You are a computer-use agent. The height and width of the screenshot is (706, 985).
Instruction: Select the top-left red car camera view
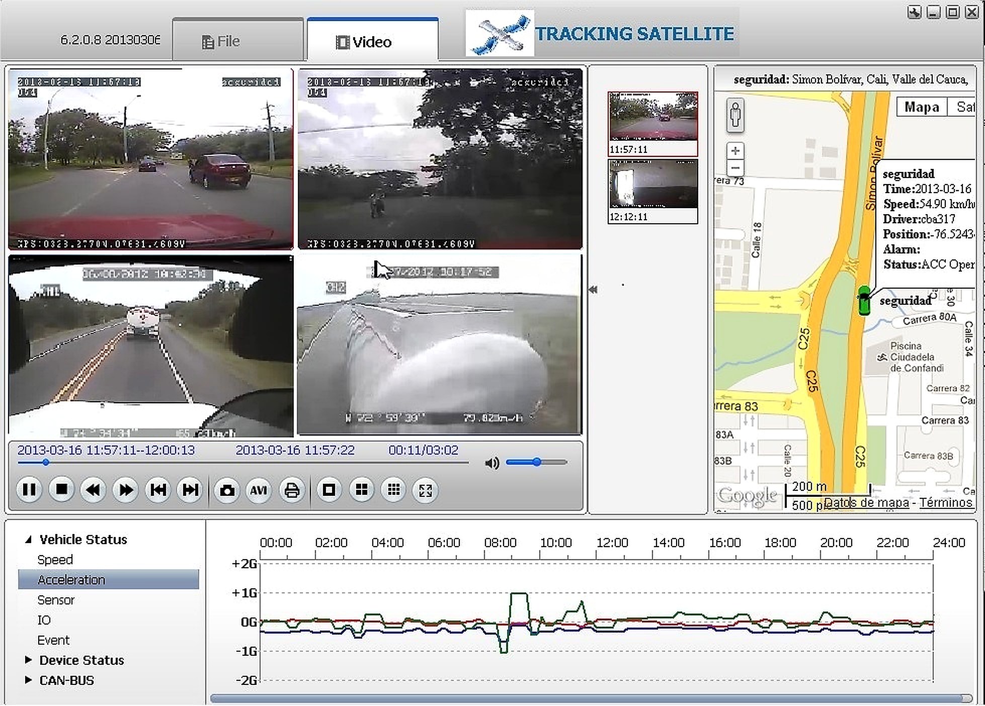[150, 159]
